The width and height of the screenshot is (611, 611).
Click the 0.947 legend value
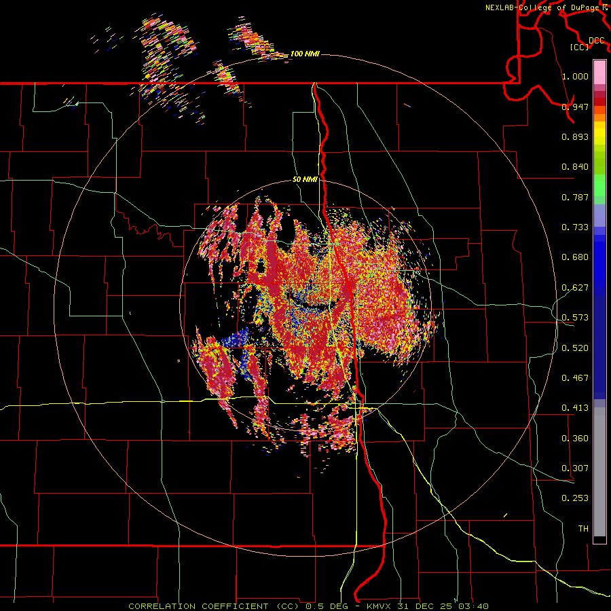tap(575, 107)
